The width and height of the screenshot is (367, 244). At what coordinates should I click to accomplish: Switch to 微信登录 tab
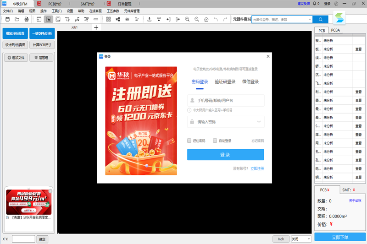(x=250, y=82)
